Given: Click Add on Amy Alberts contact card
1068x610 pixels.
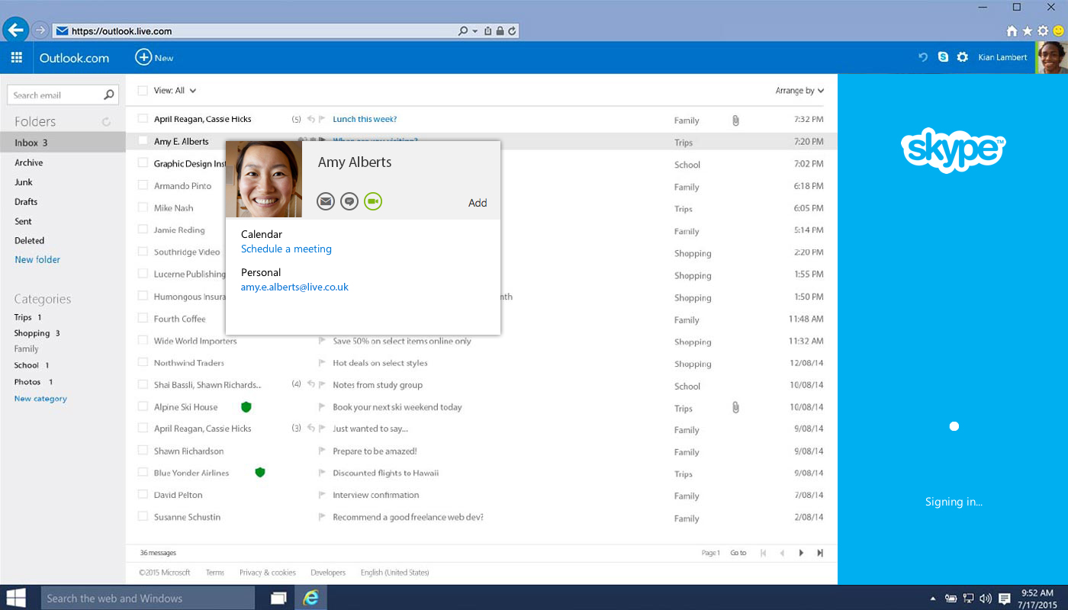Looking at the screenshot, I should (x=478, y=203).
